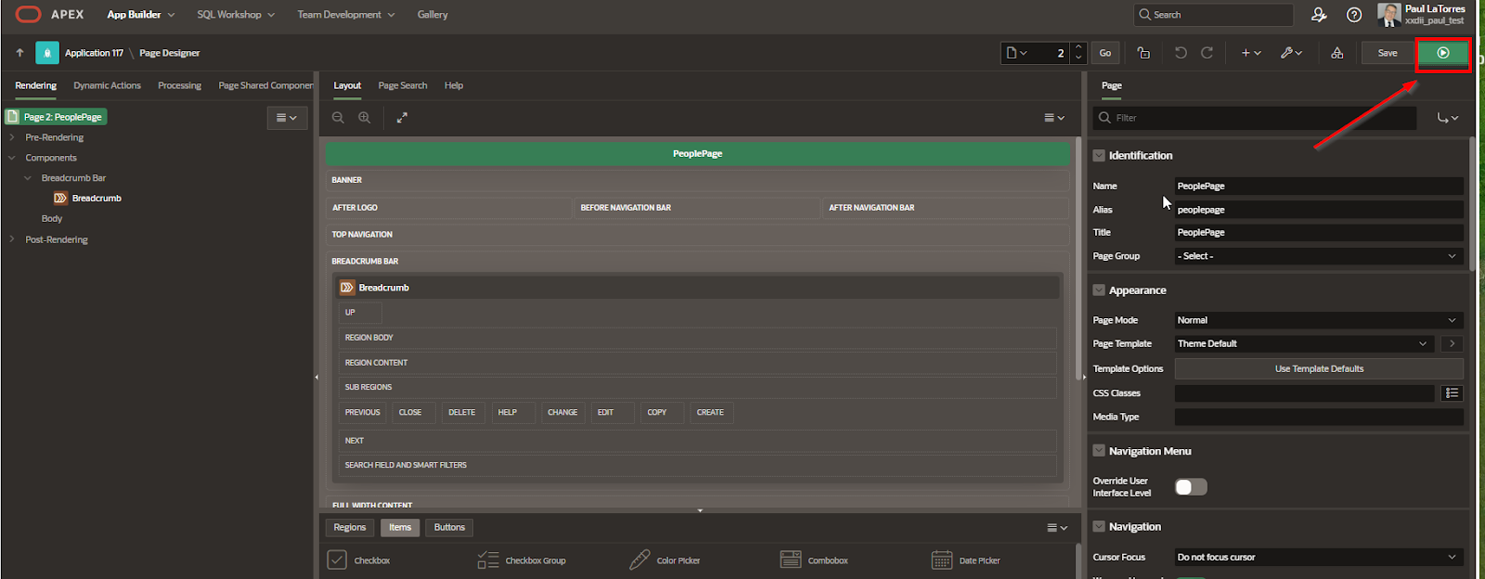Click the property Filter field
Screen dimensions: 1485x579
[1255, 118]
